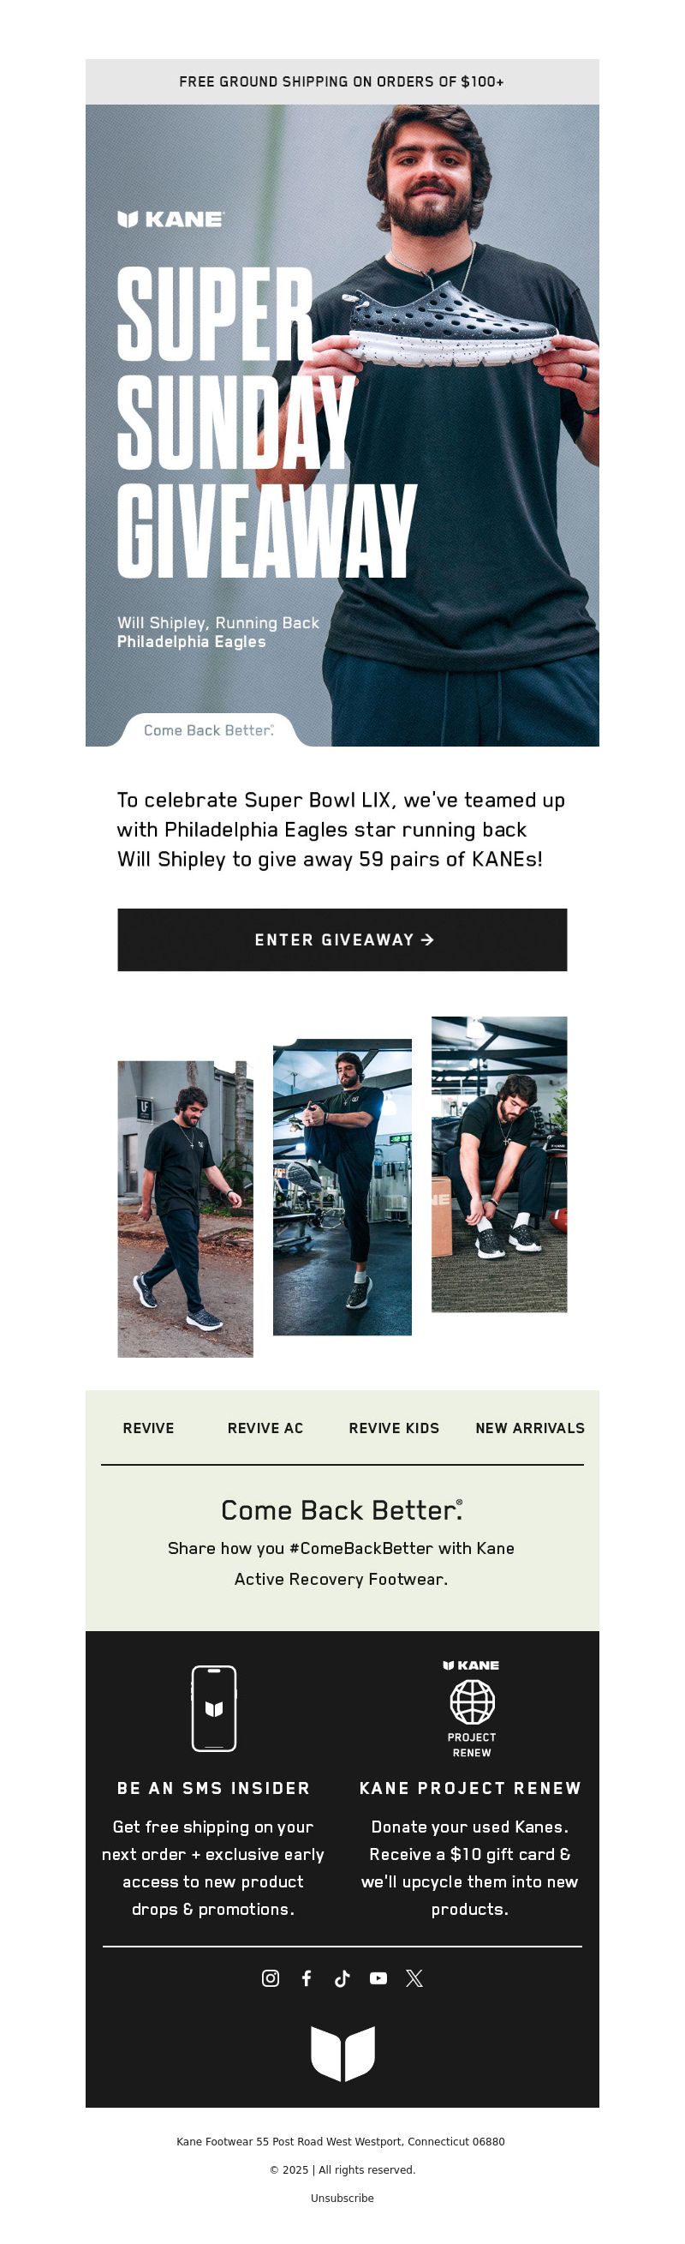
Task: Open the YouTube icon link
Action: pyautogui.click(x=378, y=1977)
